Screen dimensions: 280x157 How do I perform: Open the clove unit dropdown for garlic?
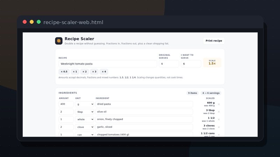(84, 127)
